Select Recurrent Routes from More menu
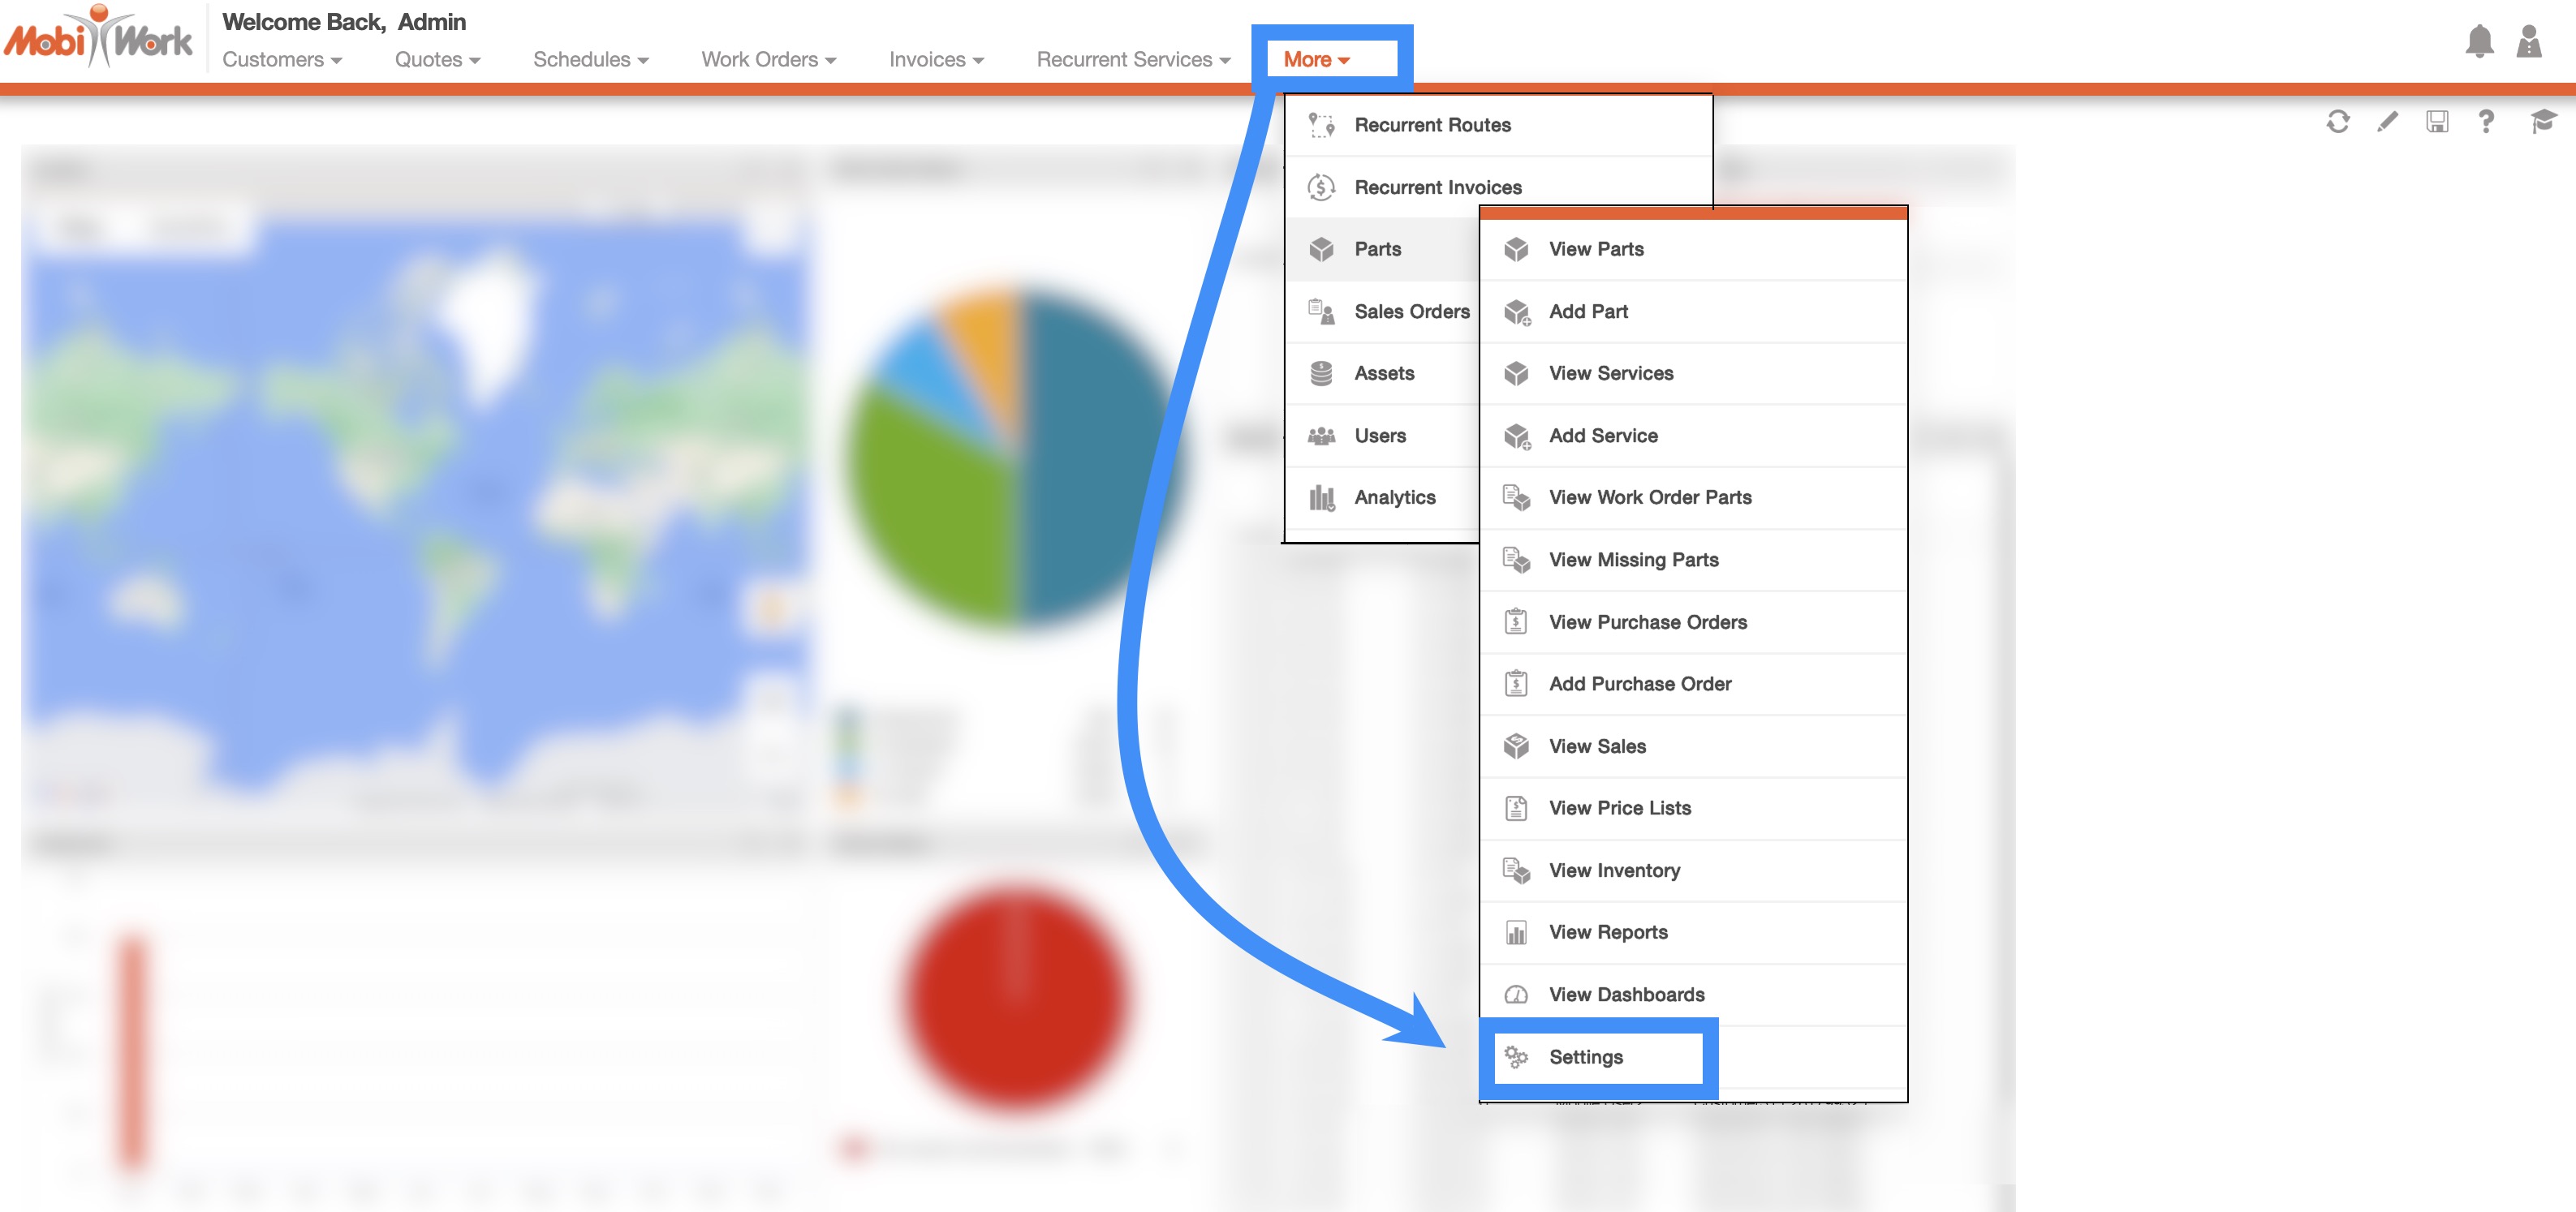Screen dimensions: 2576x1212 click(1432, 125)
